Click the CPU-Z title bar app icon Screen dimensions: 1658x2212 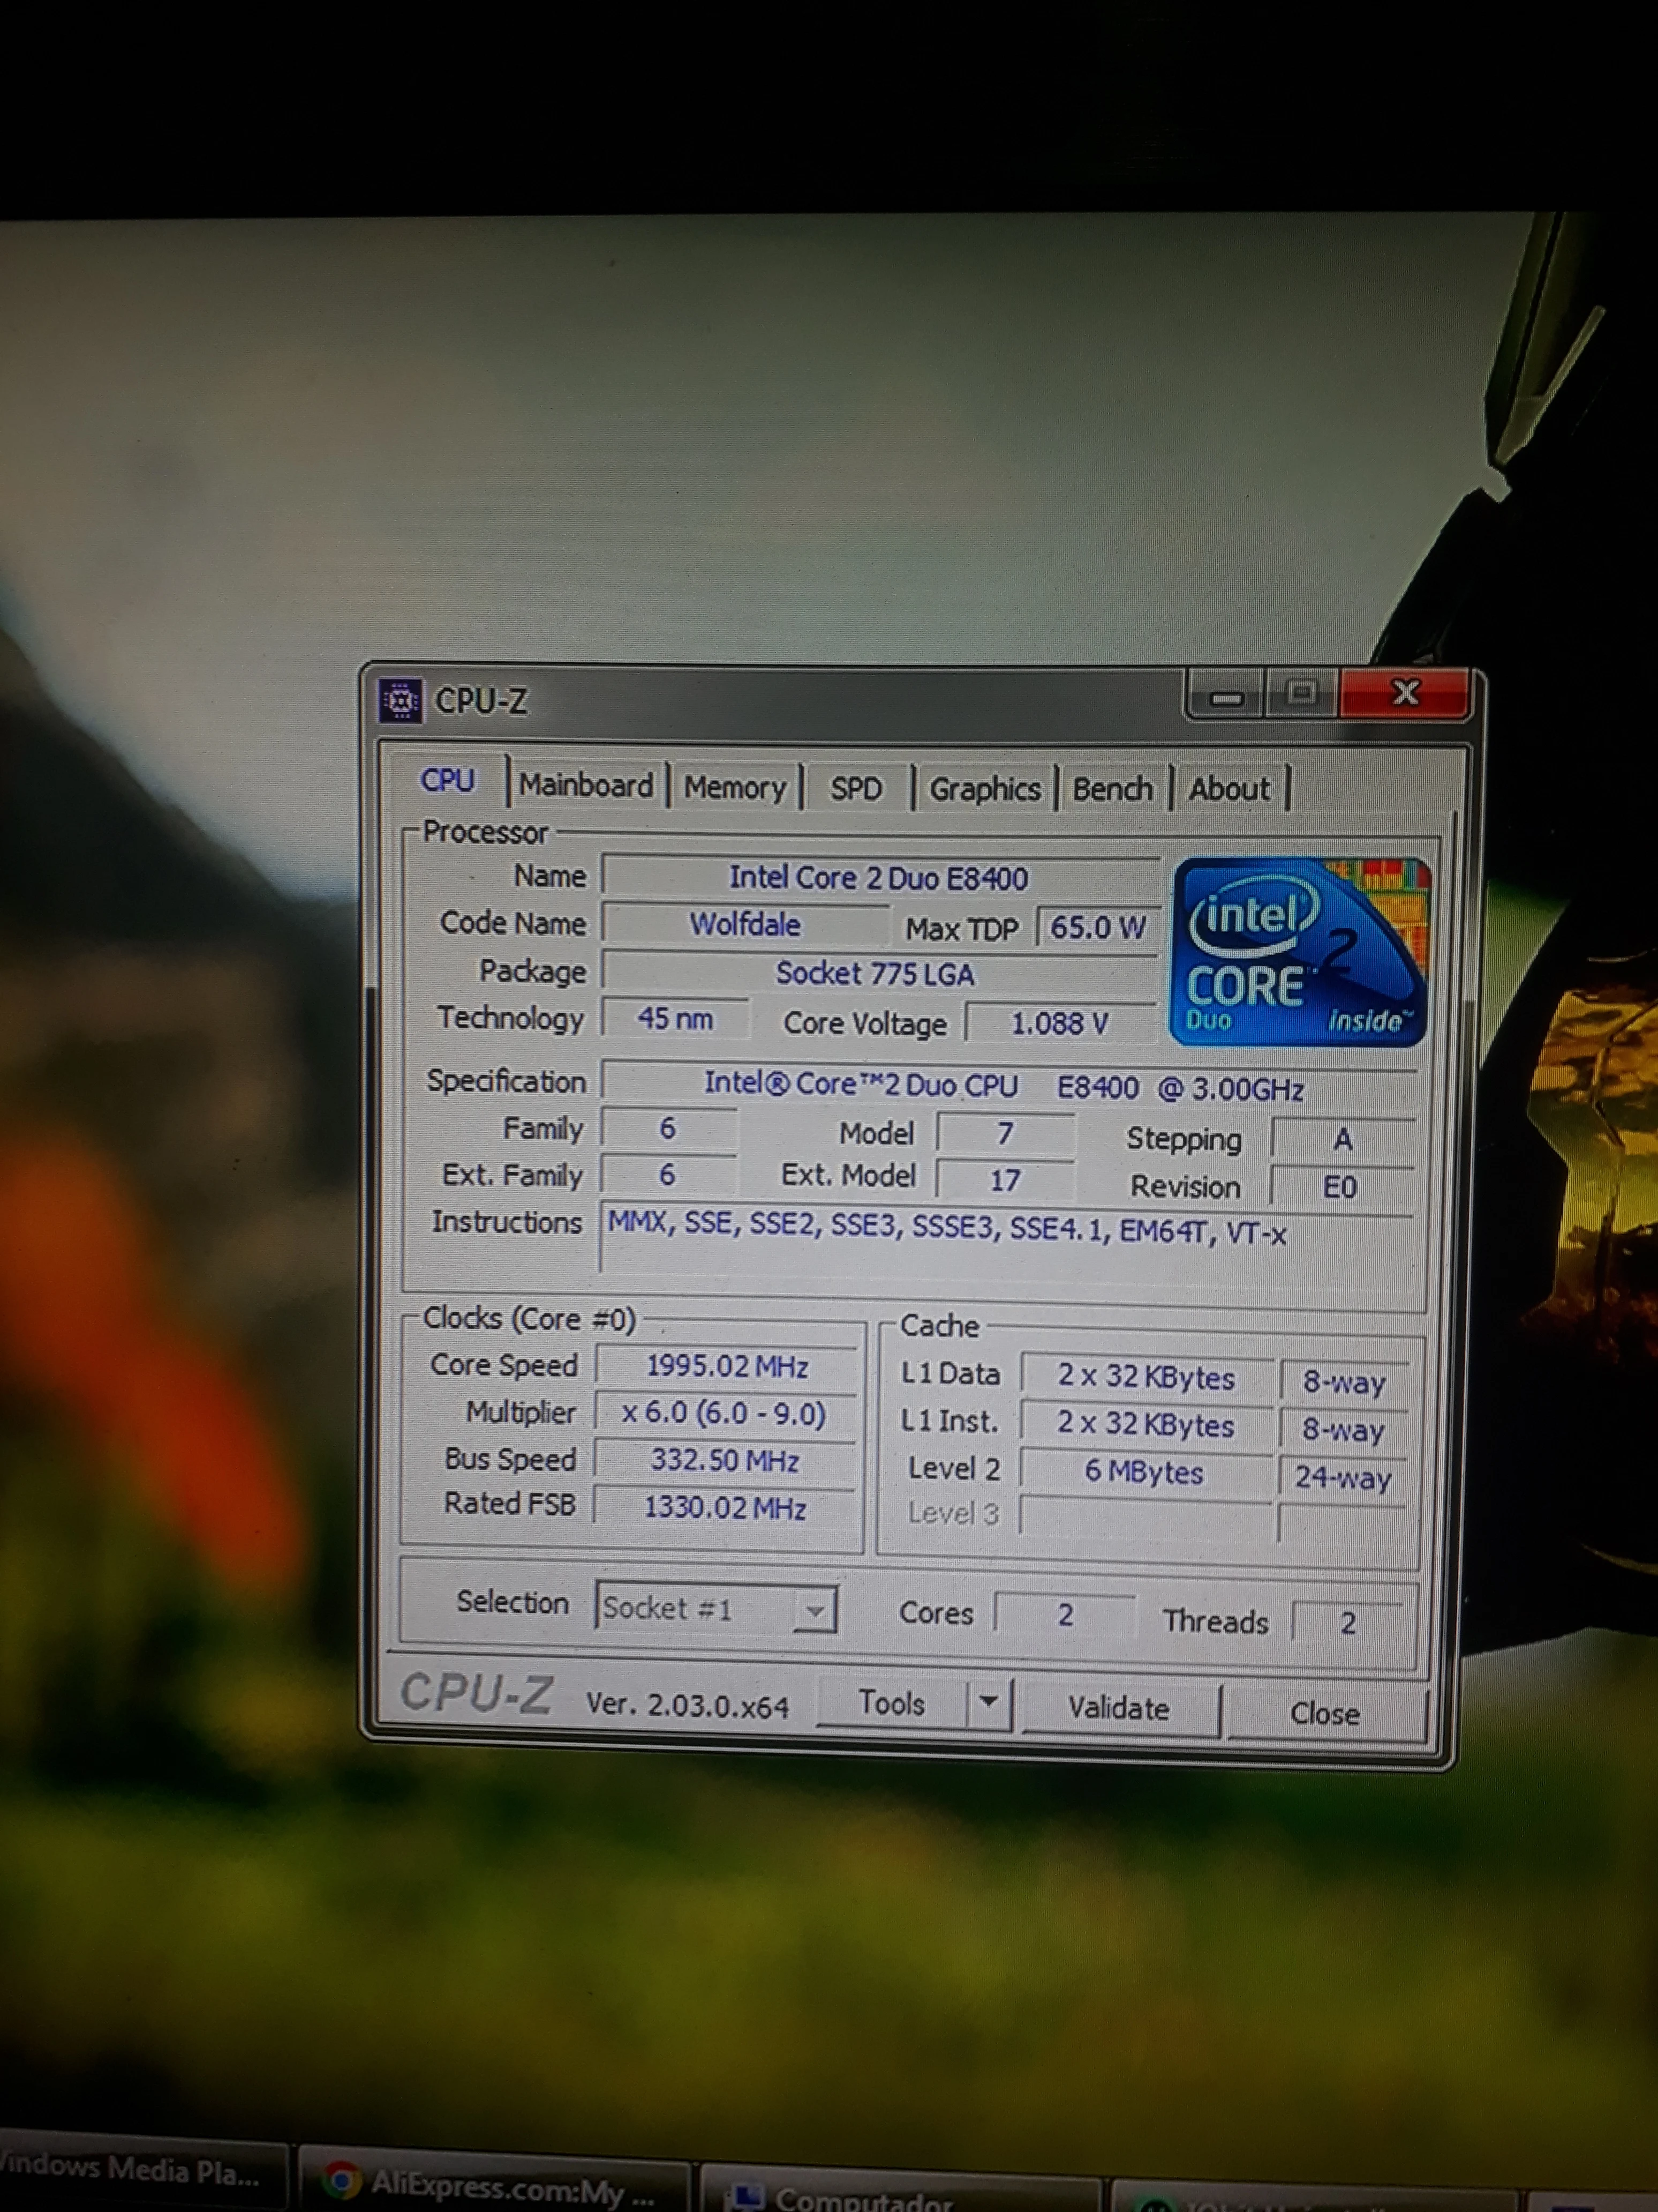tap(401, 701)
